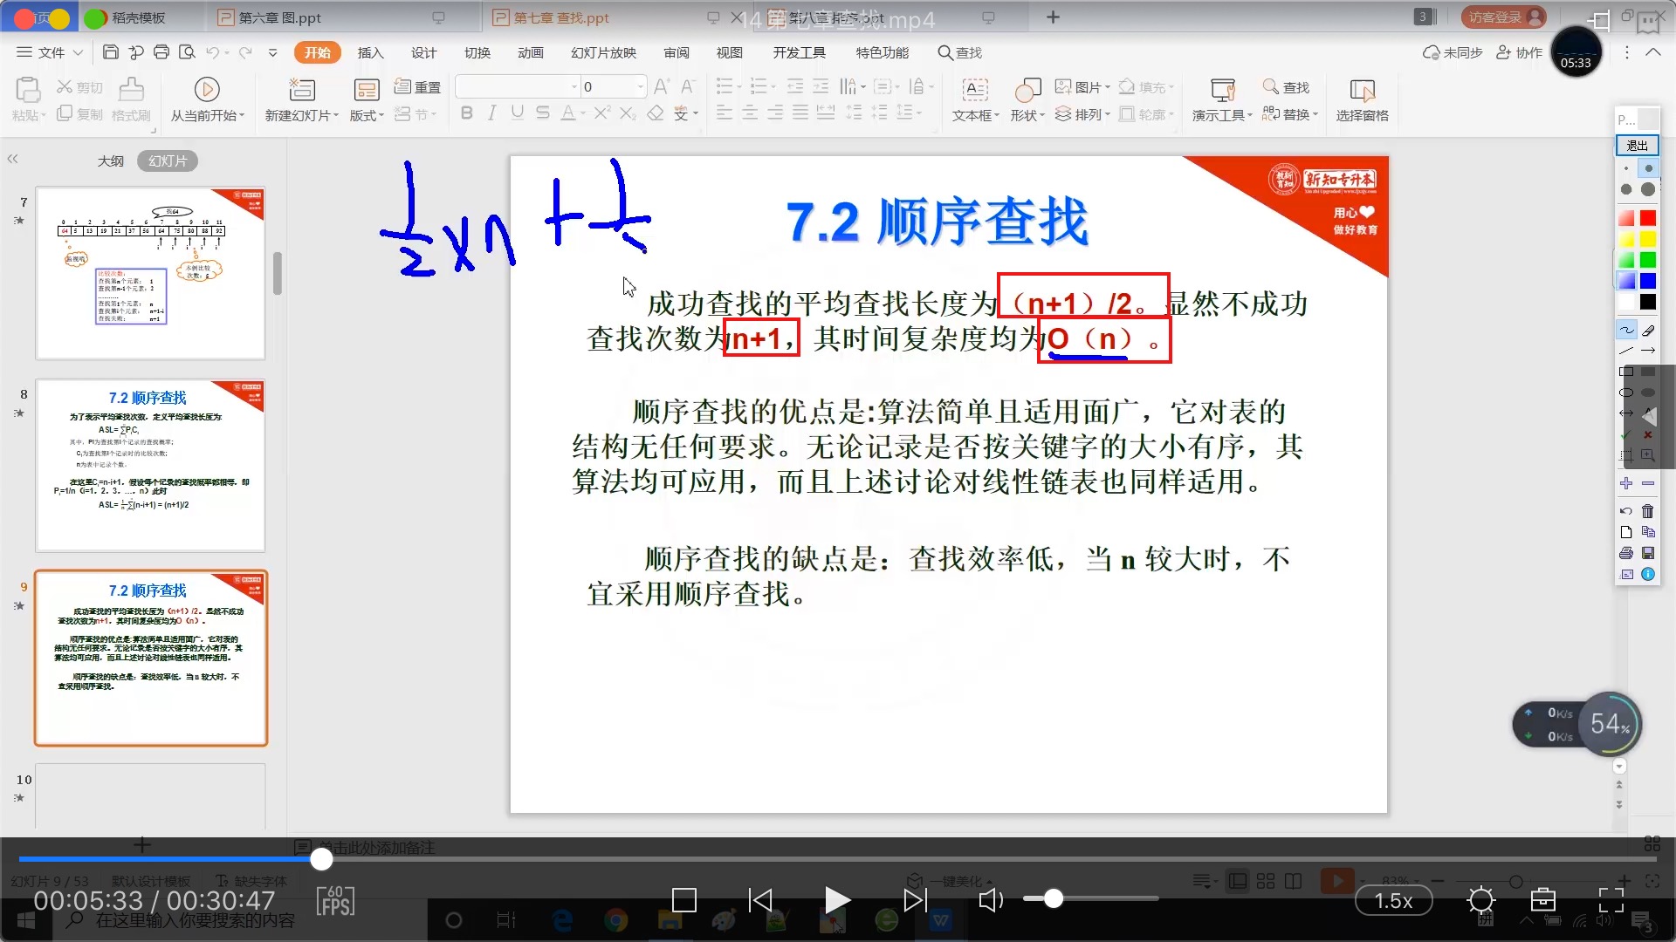Click the 未同步 sync status button

[1453, 52]
